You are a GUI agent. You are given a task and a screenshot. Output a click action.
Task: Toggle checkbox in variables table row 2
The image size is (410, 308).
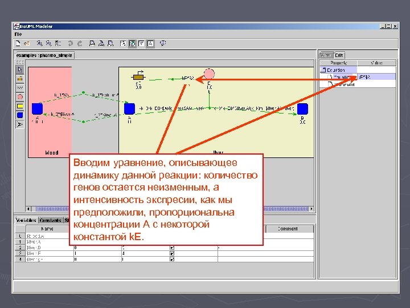172,248
